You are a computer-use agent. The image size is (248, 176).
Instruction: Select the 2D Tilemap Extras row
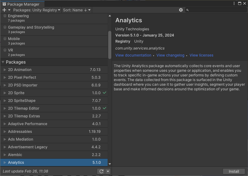pos(54,116)
